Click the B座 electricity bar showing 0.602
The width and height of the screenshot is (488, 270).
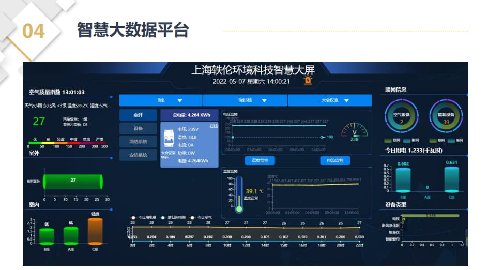403,180
